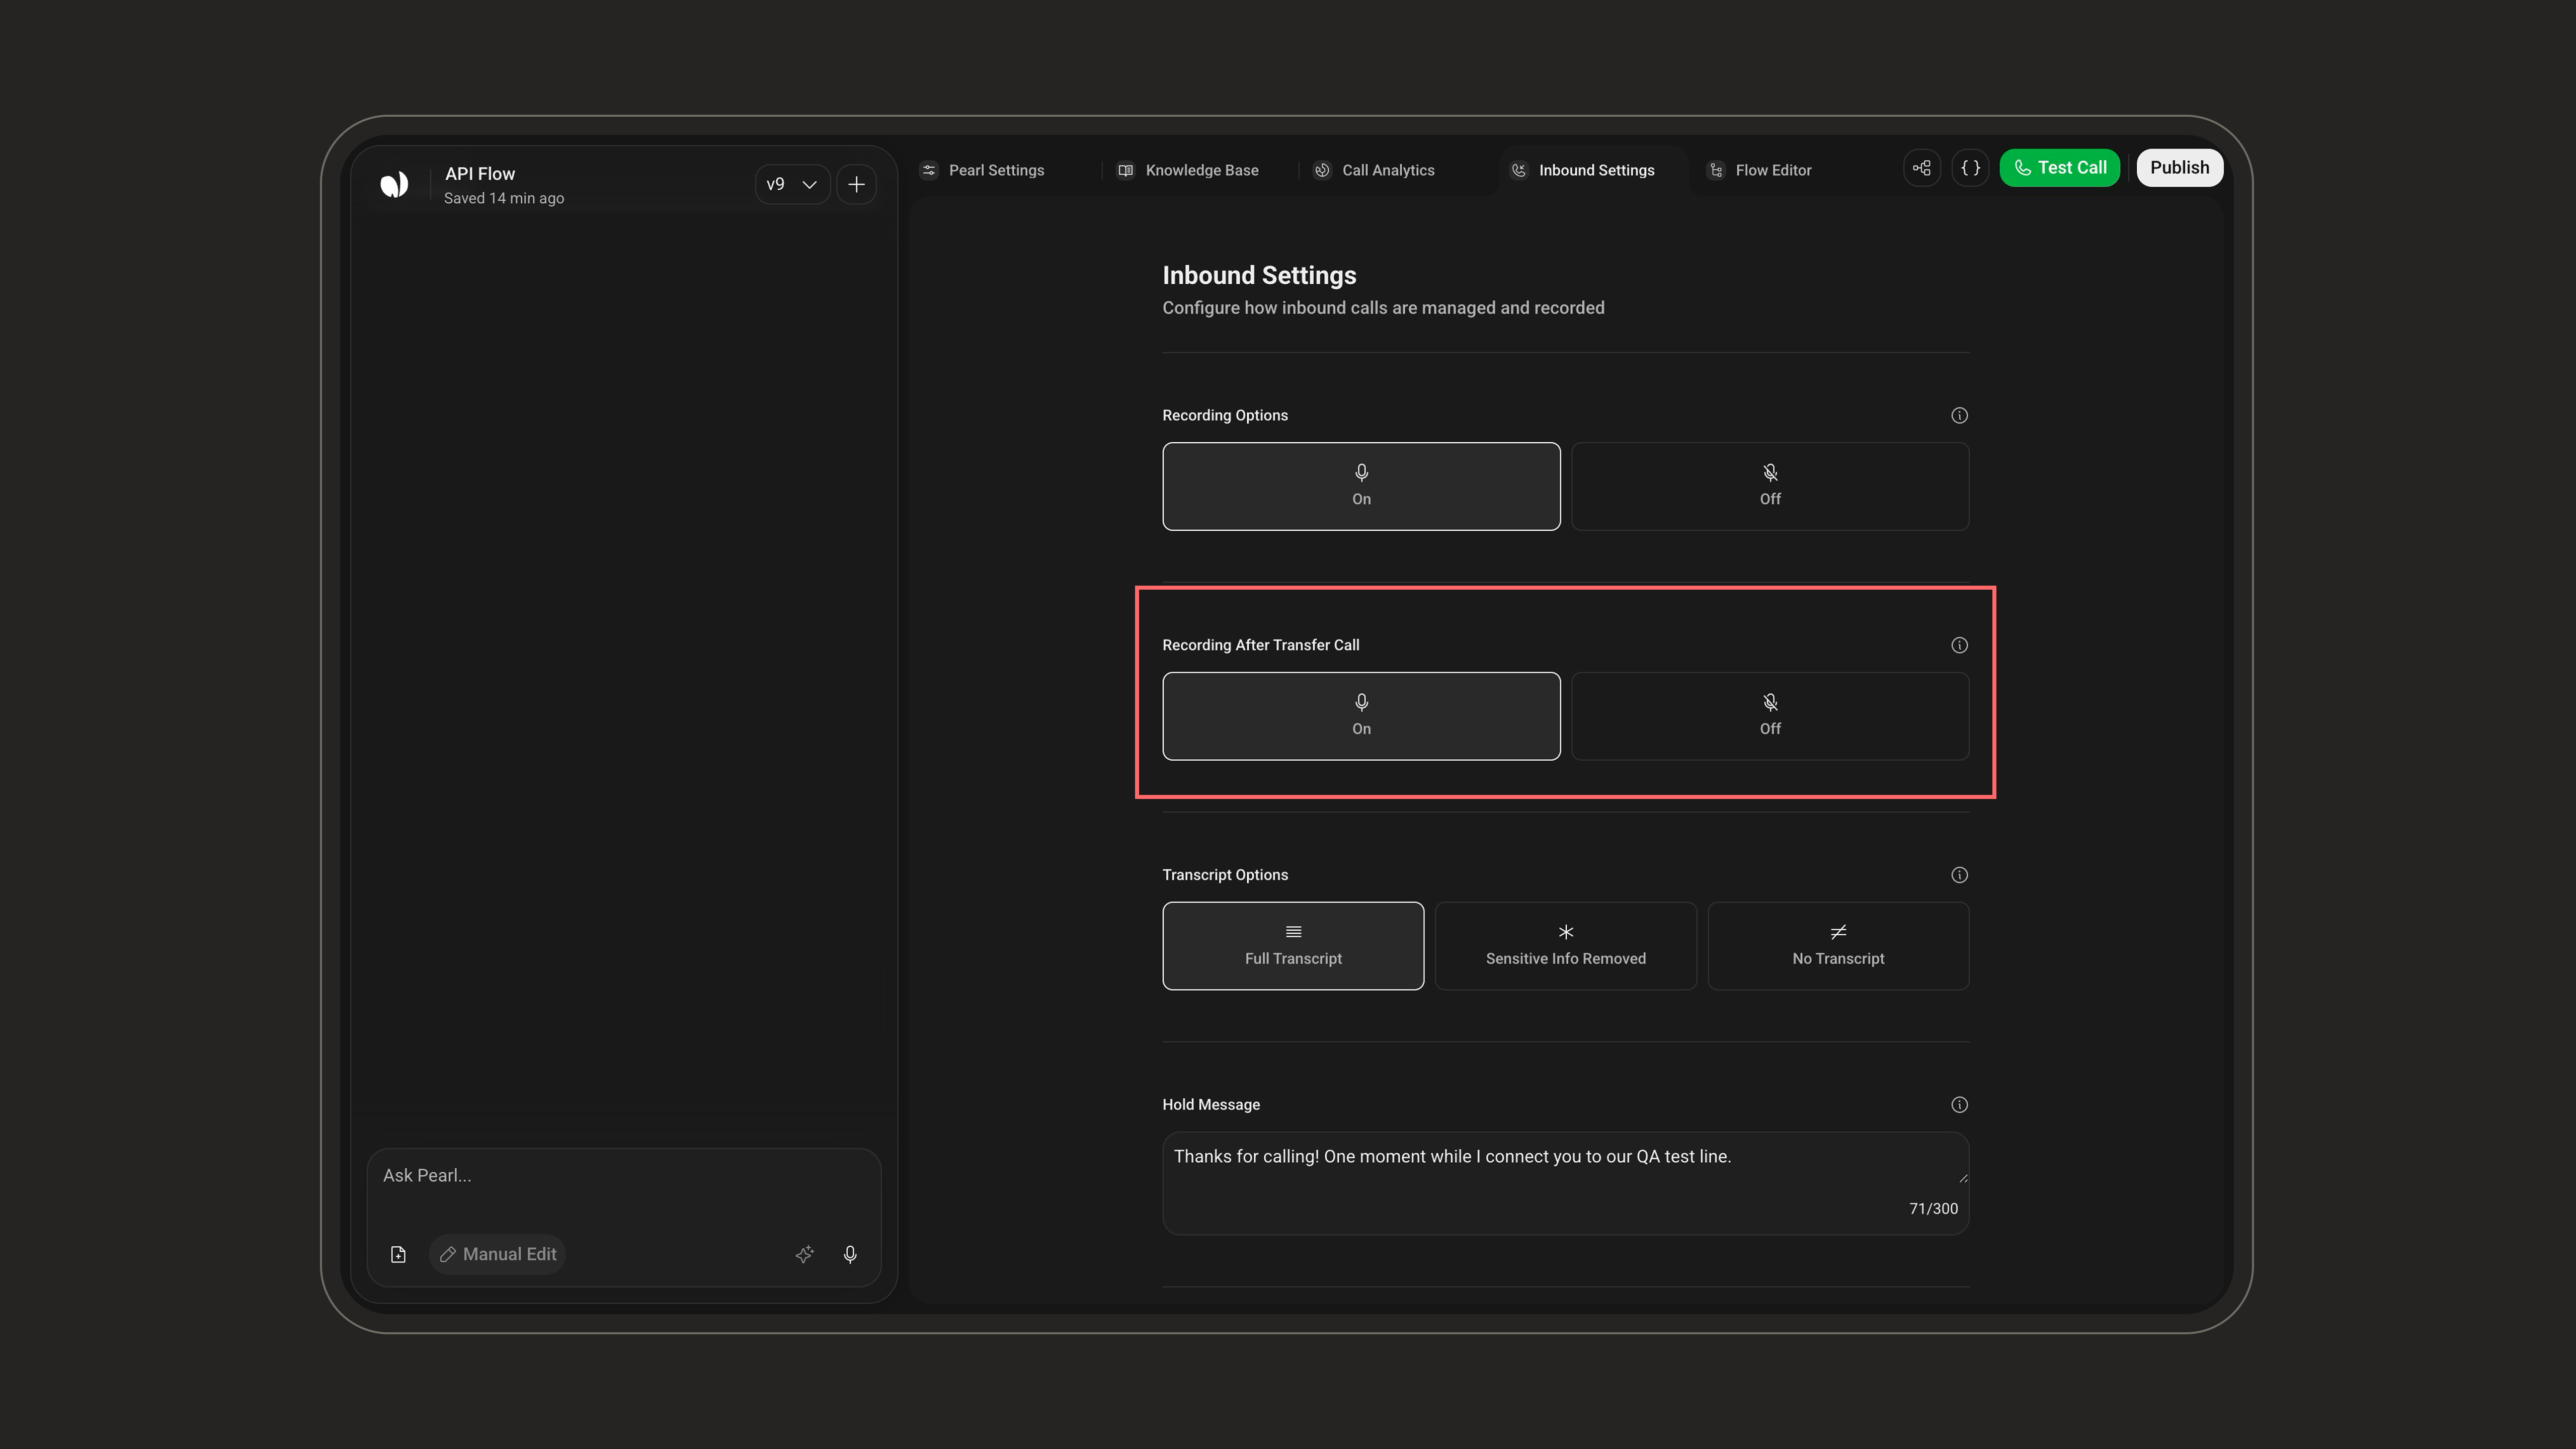This screenshot has height=1449, width=2576.
Task: Click info icon for Recording After Transfer Call
Action: 1959,645
